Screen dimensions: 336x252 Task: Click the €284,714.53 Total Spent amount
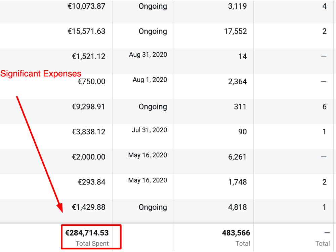(87, 233)
